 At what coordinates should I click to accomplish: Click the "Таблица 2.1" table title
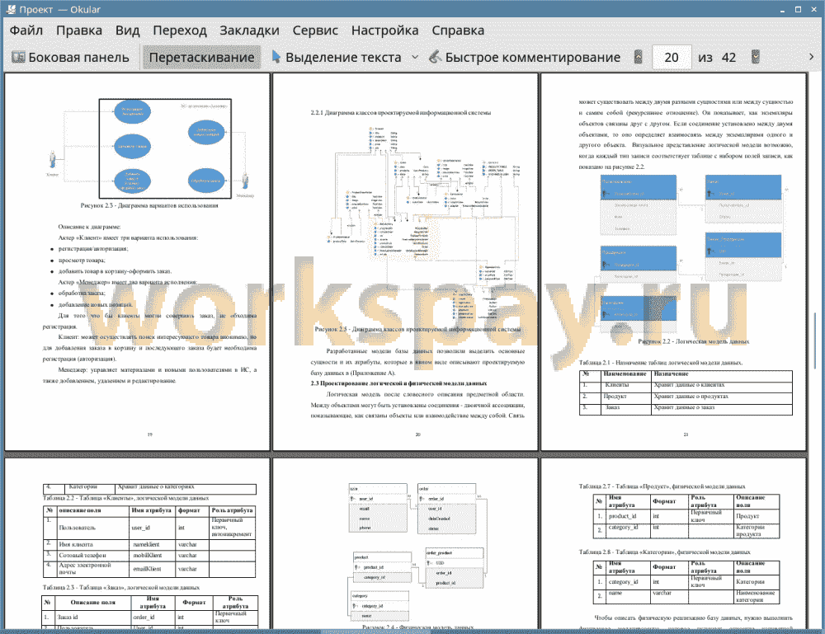pos(661,362)
